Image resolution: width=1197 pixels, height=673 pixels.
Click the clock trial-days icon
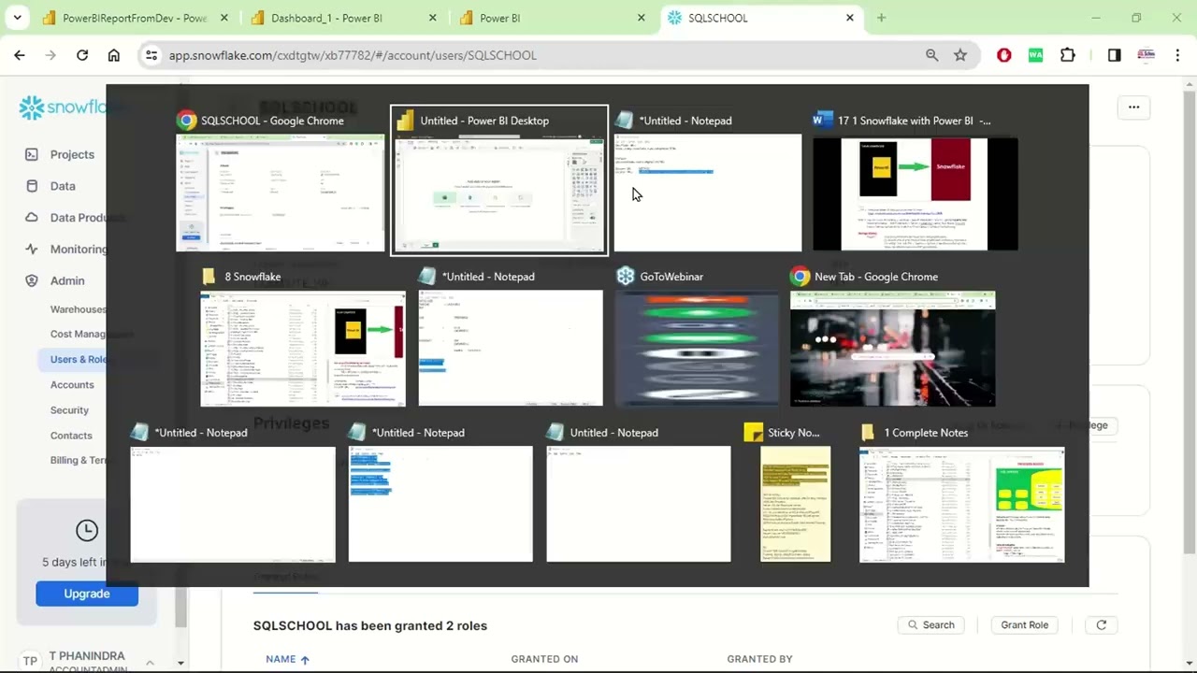tap(87, 531)
